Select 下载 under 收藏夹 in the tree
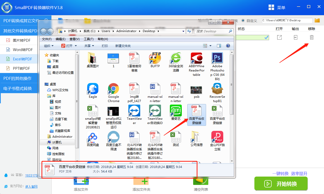The height and width of the screenshot is (194, 324). pos(55,61)
